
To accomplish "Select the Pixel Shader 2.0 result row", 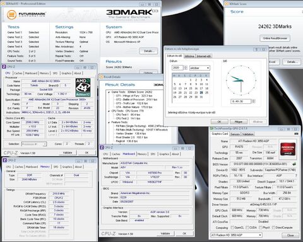I will tap(132, 137).
